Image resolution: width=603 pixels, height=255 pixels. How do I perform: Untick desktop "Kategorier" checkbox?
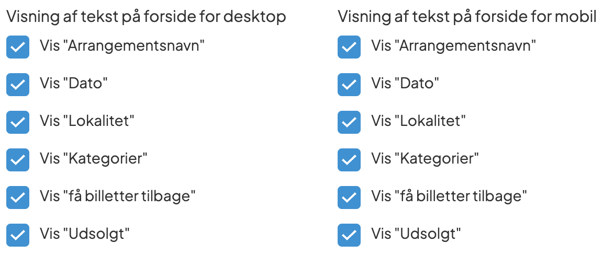click(x=18, y=160)
